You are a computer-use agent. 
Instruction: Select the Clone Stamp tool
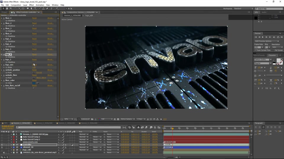pos(43,9)
